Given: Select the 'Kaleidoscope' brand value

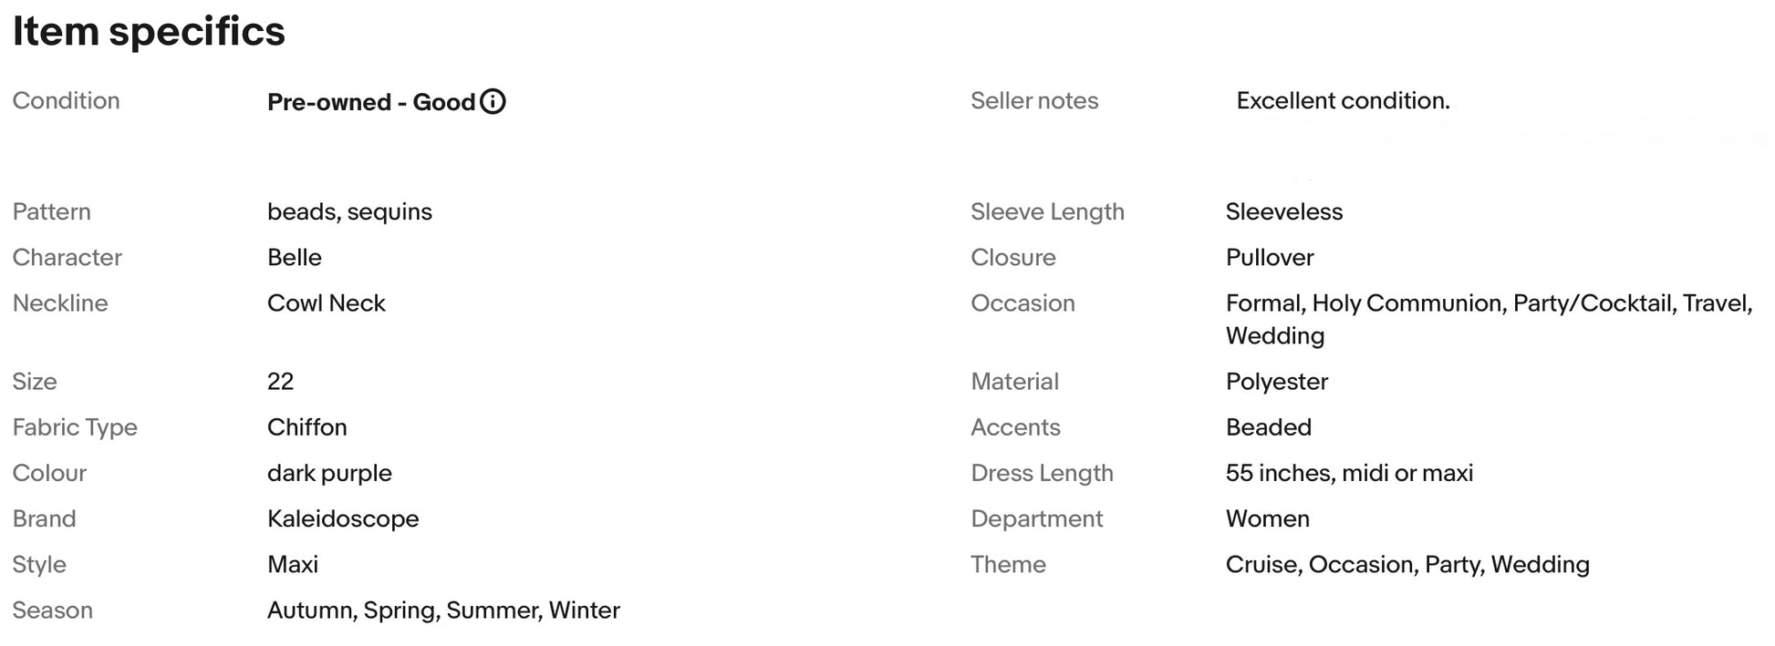Looking at the screenshot, I should pos(343,518).
